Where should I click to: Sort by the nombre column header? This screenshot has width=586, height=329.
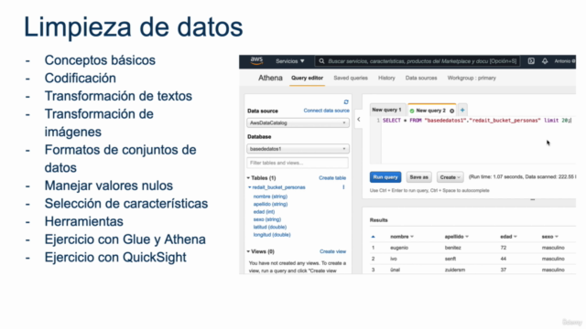(x=402, y=237)
